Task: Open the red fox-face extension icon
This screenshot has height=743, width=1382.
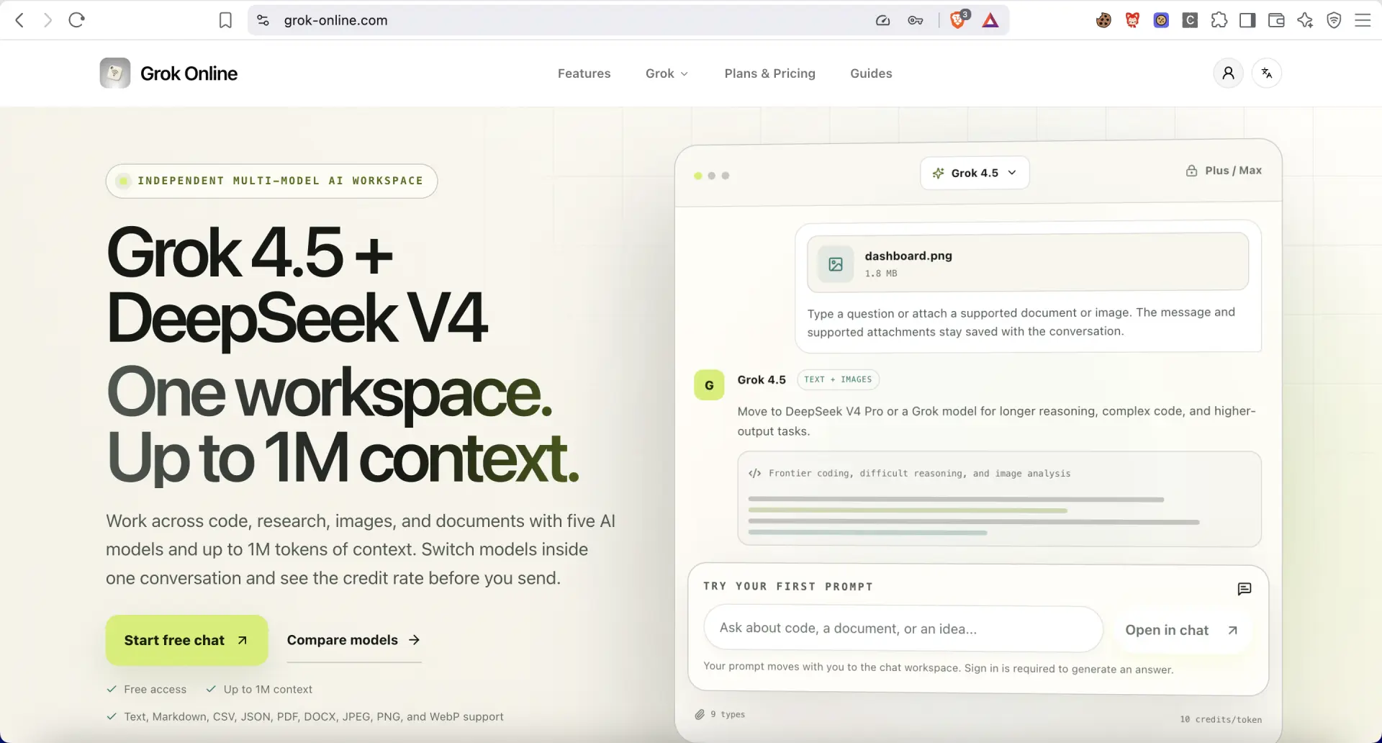Action: pyautogui.click(x=1132, y=20)
